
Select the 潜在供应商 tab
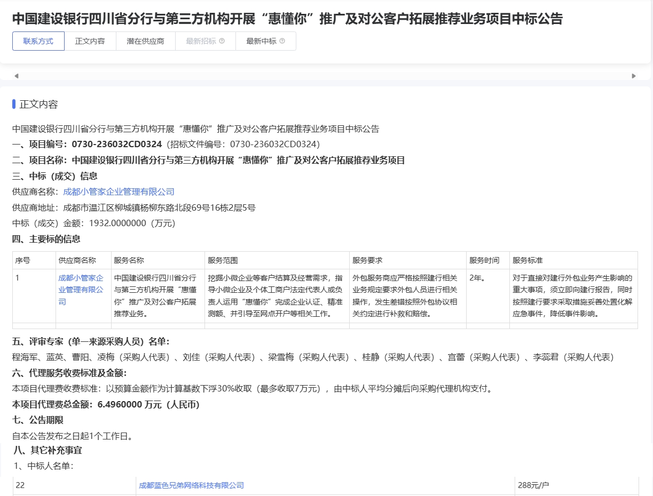[146, 41]
